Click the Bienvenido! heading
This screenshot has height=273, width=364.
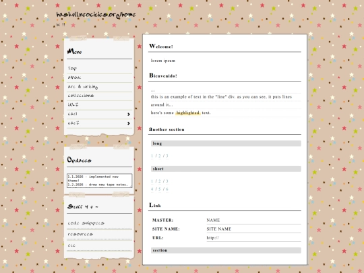pos(163,75)
